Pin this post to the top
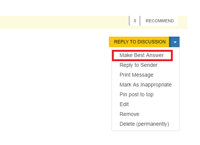The width and height of the screenshot is (200, 145). (136, 94)
